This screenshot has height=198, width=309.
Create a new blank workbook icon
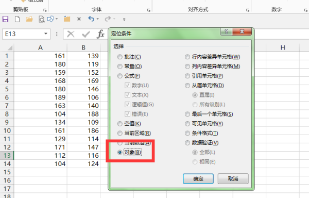(x=18, y=19)
